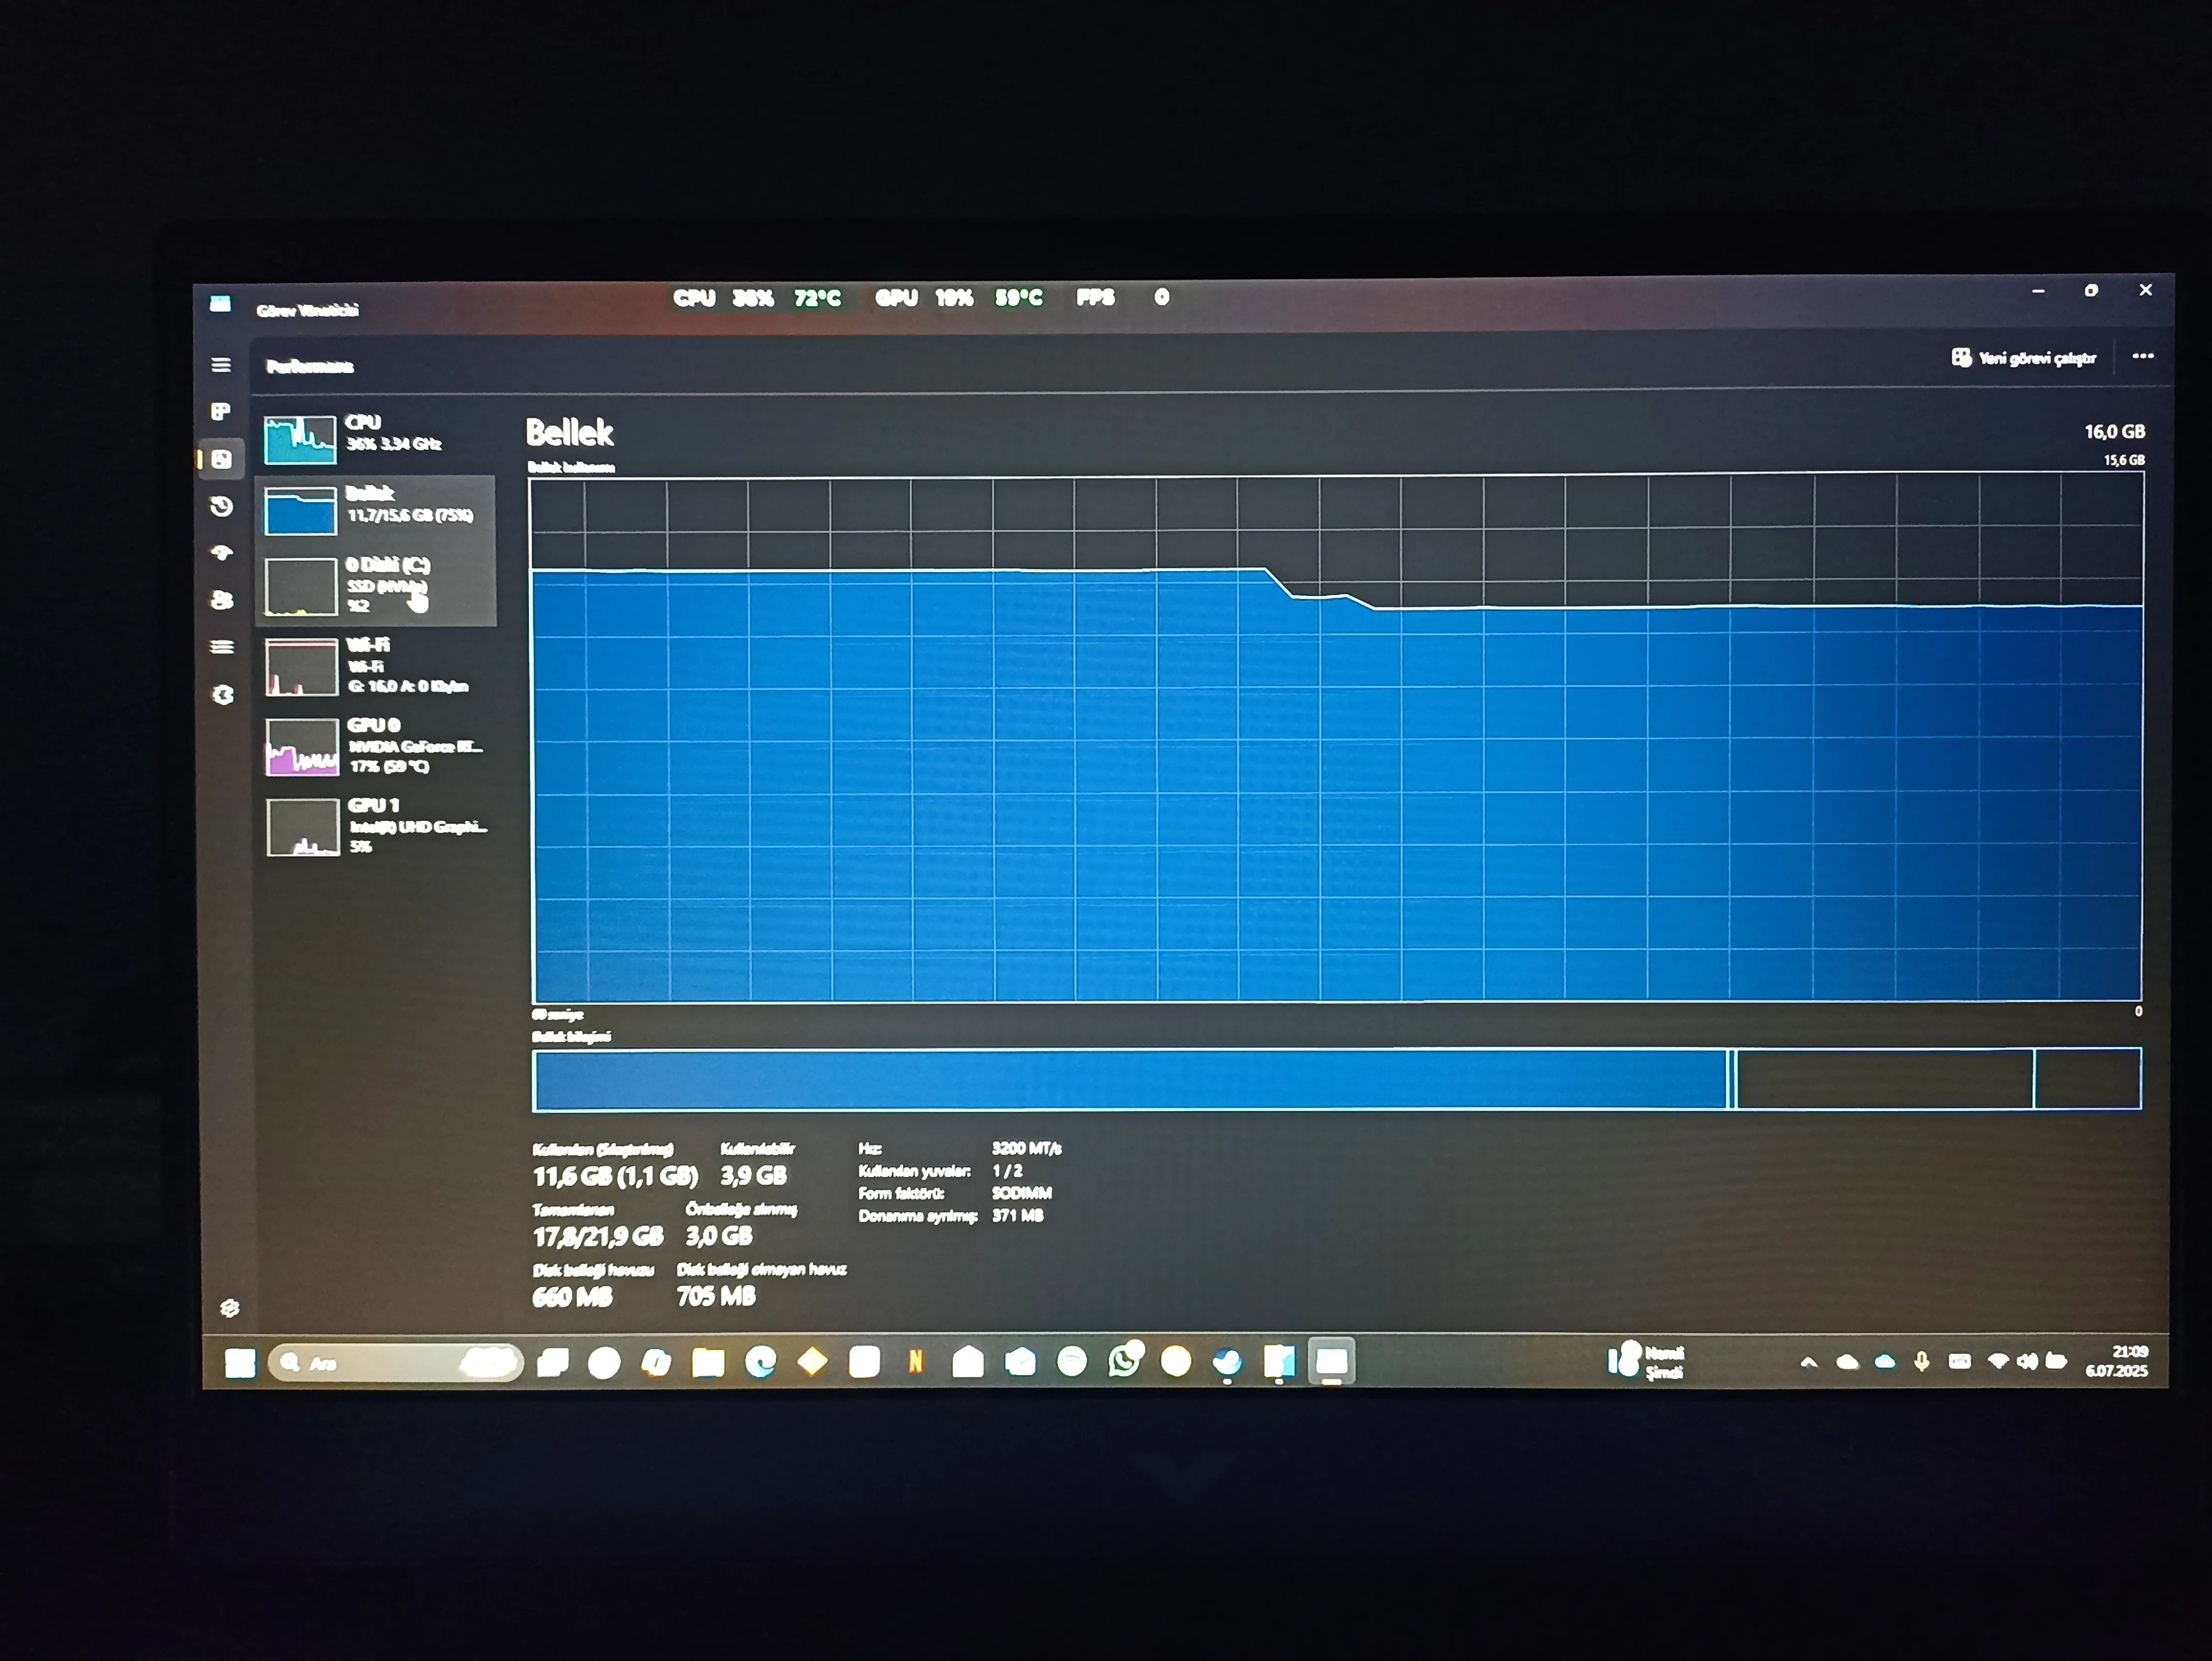The width and height of the screenshot is (2212, 1661).
Task: Open Services page sidebar icon
Action: click(x=223, y=694)
